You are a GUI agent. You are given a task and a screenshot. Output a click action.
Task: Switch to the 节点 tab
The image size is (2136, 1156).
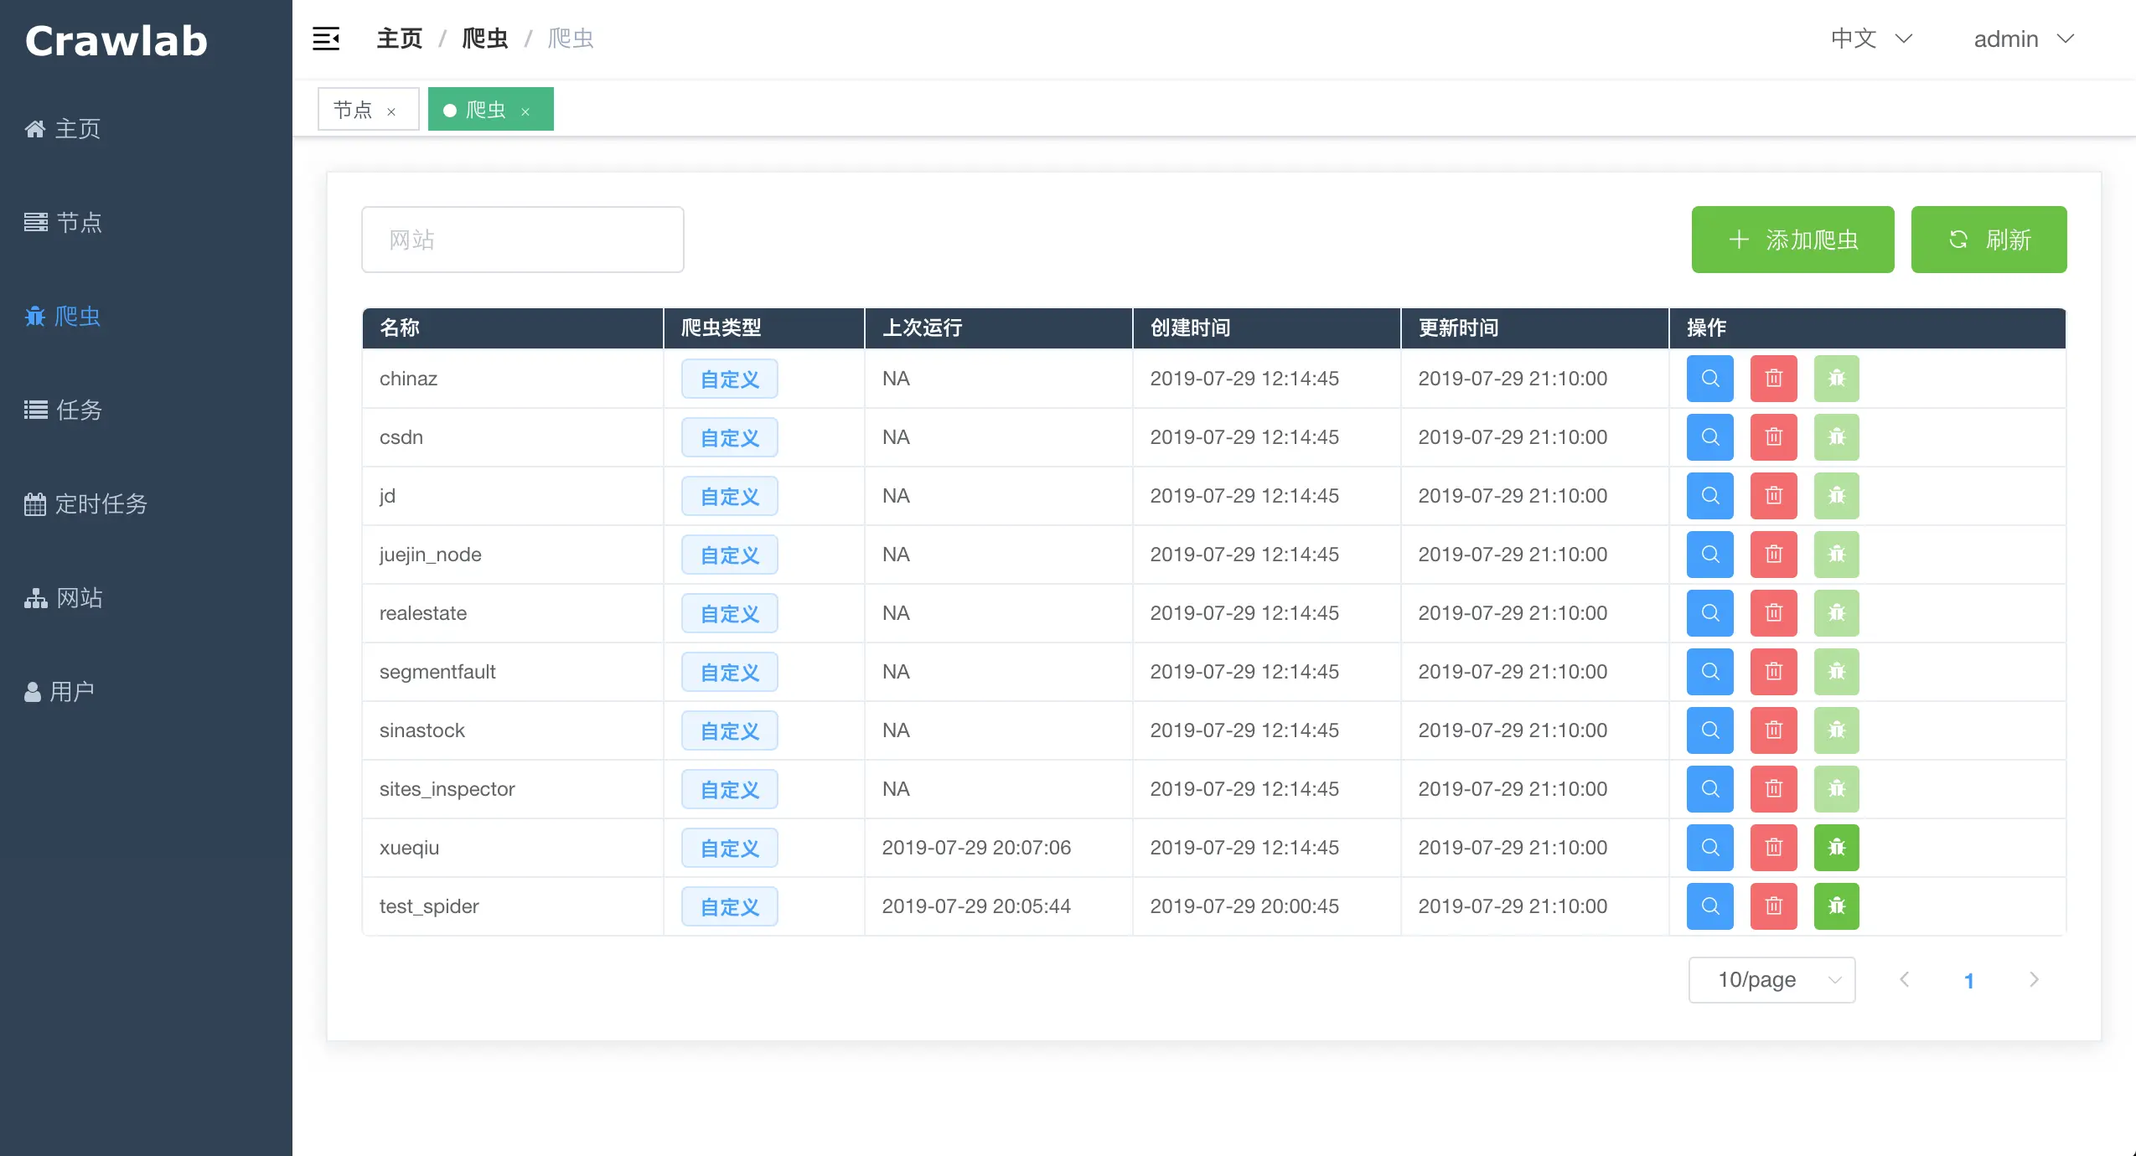pyautogui.click(x=353, y=110)
